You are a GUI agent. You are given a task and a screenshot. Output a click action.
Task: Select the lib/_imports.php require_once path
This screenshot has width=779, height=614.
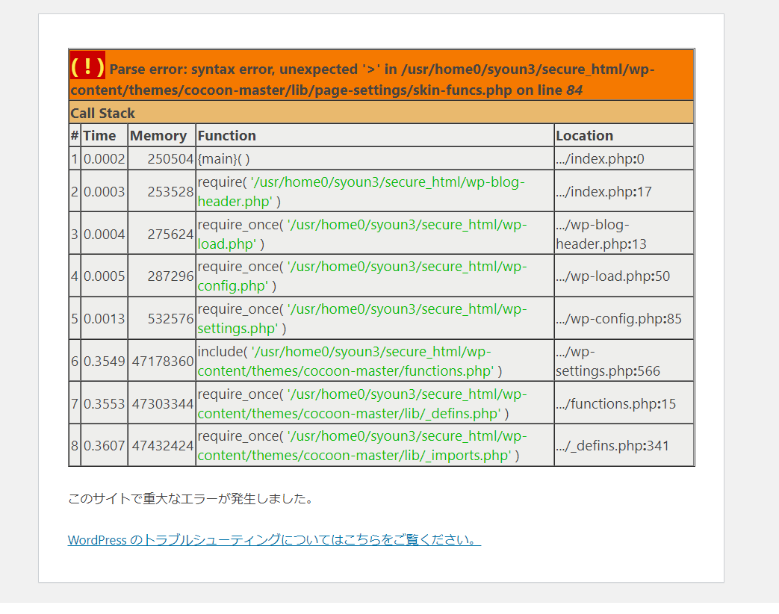tap(362, 446)
